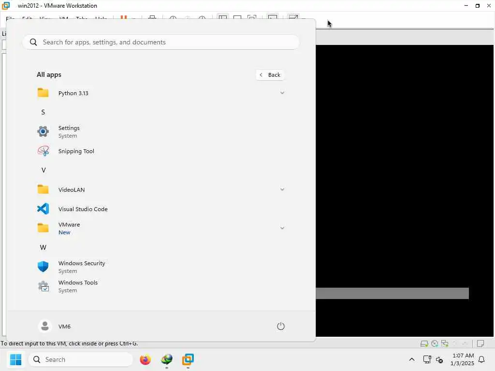Show hidden tray icons chevron

tap(412, 359)
